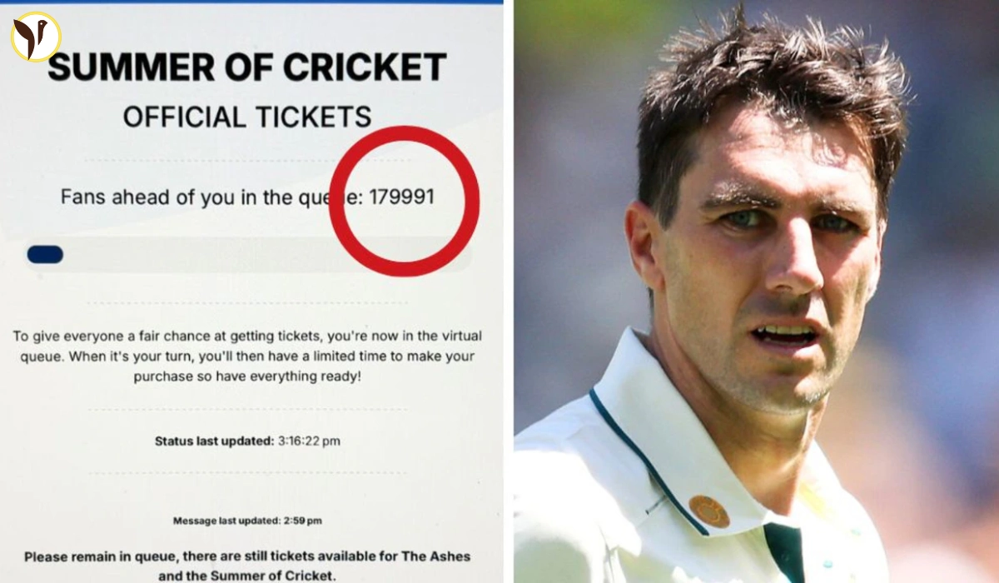The width and height of the screenshot is (999, 583).
Task: Click the cricketer photo on the right
Action: click(x=756, y=291)
